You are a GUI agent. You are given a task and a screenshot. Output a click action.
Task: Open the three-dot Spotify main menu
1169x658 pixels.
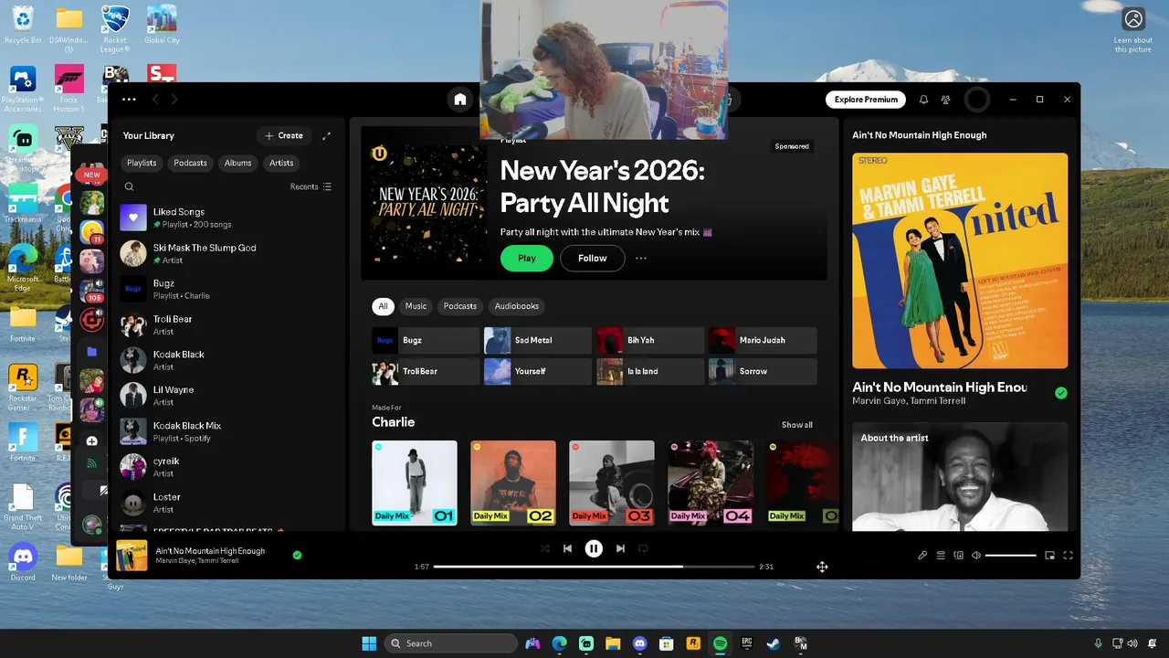(129, 100)
